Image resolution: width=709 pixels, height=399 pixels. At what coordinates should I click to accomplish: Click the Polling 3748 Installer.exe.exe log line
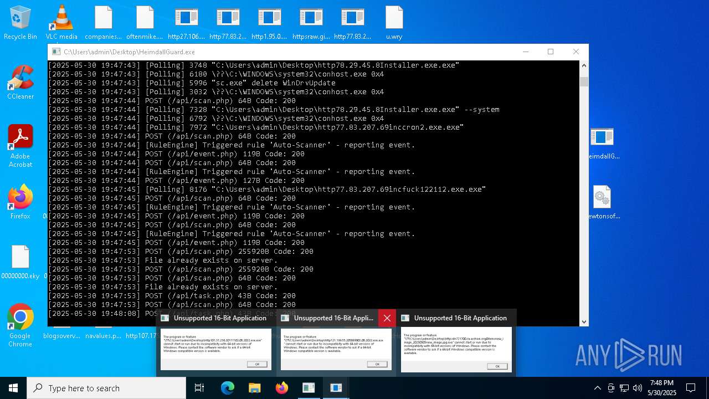[x=254, y=65]
